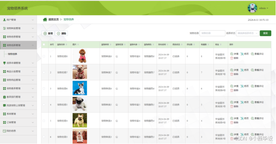Click trash 删除 for row 宠物名称5
This screenshot has height=144, width=276.
click(x=234, y=107)
